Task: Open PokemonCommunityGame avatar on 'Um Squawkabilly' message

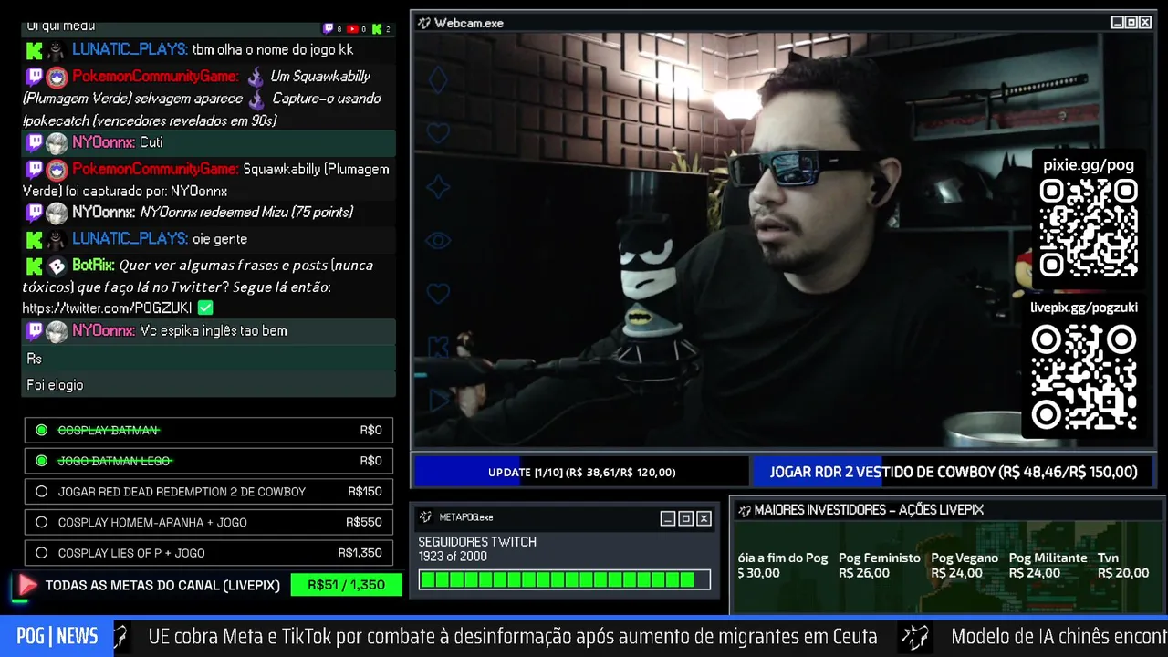Action: 57,77
